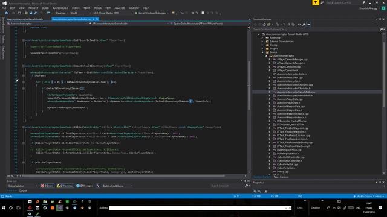
Task: Click the editor horizontal scrollbar
Action: tap(123, 175)
